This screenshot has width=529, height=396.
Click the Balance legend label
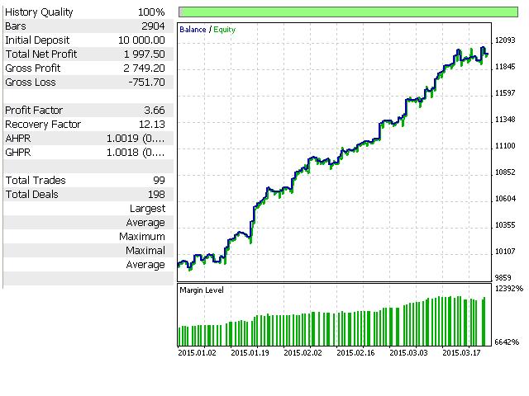pyautogui.click(x=193, y=30)
